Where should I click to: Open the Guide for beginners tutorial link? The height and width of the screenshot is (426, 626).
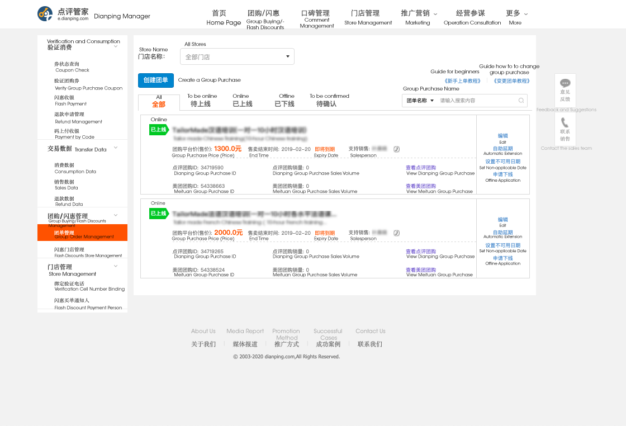pyautogui.click(x=463, y=81)
